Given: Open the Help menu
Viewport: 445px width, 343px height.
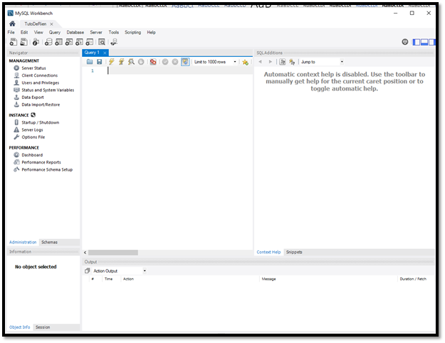Looking at the screenshot, I should click(x=151, y=32).
